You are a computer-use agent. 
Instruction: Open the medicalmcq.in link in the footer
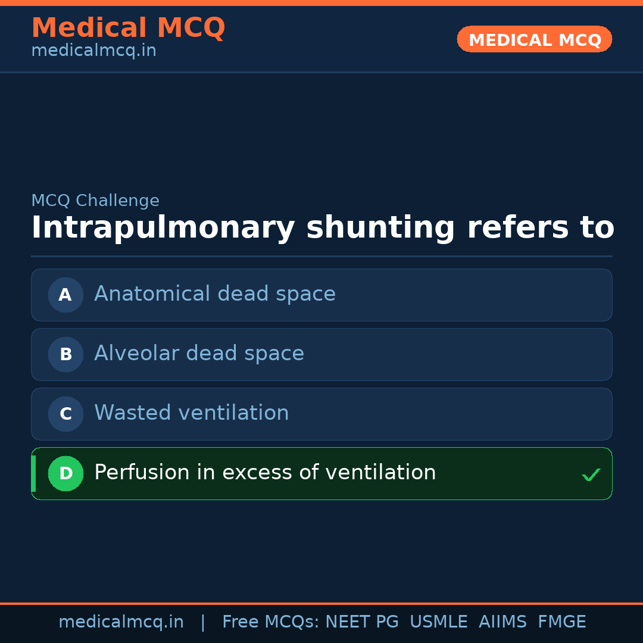pos(121,622)
